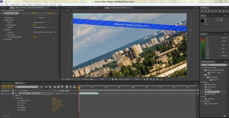Open Framing dropdown Stabilize, Crop, Auto-scale
229x118 pixels.
pyautogui.click(x=44, y=32)
